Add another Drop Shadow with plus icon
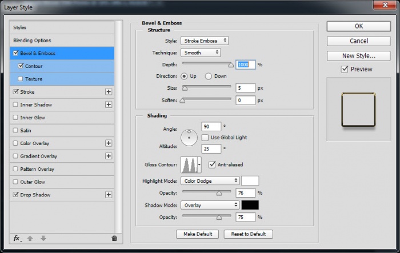This screenshot has height=253, width=400. point(108,195)
